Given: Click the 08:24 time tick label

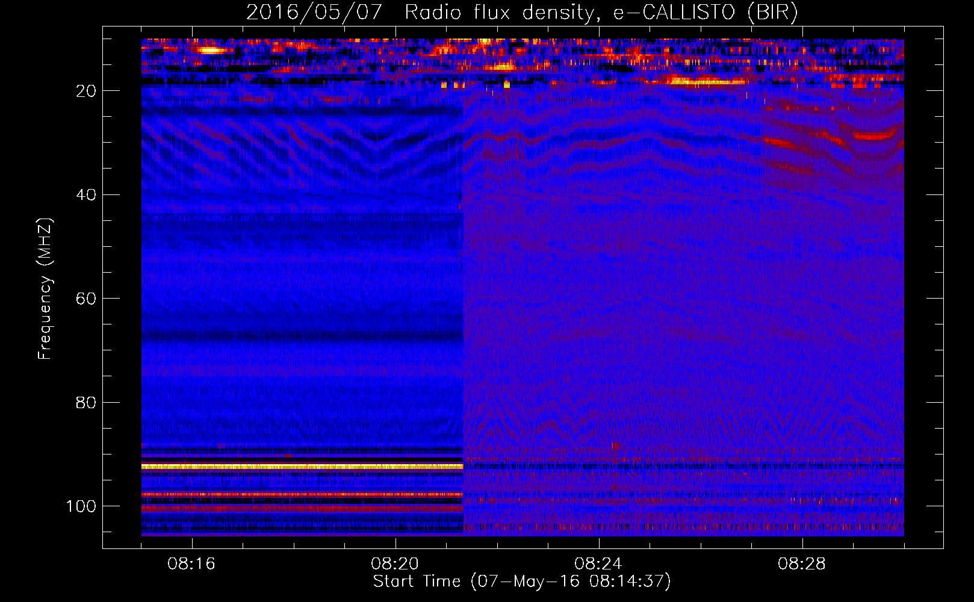Looking at the screenshot, I should click(x=598, y=564).
